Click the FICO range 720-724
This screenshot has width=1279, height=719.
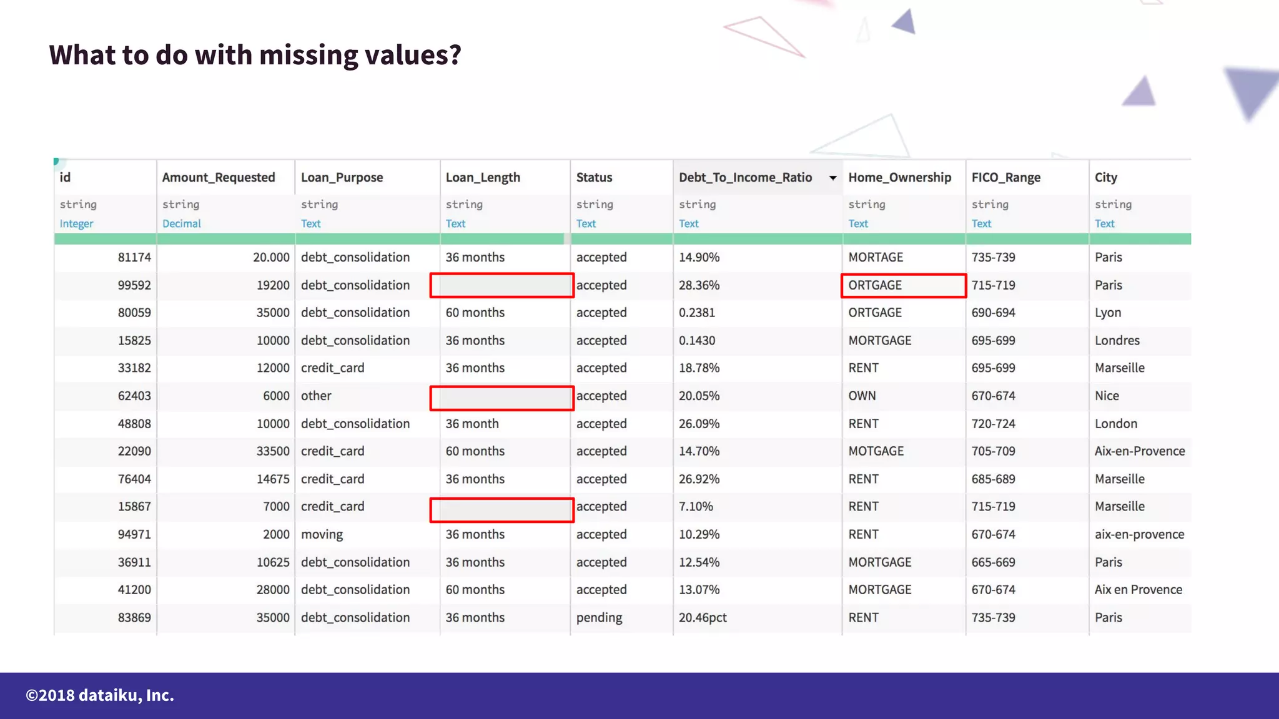pos(993,424)
